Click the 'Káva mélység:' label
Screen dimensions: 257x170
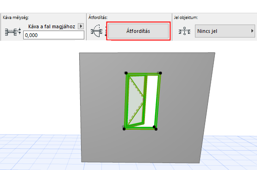click(x=16, y=18)
